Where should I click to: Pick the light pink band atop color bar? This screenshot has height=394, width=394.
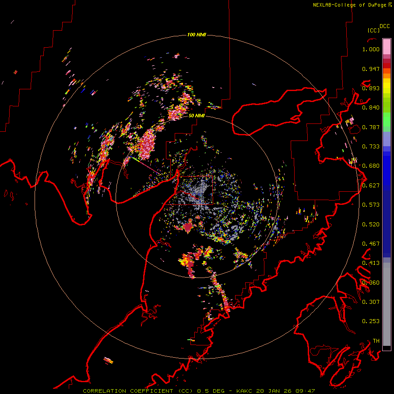point(387,46)
